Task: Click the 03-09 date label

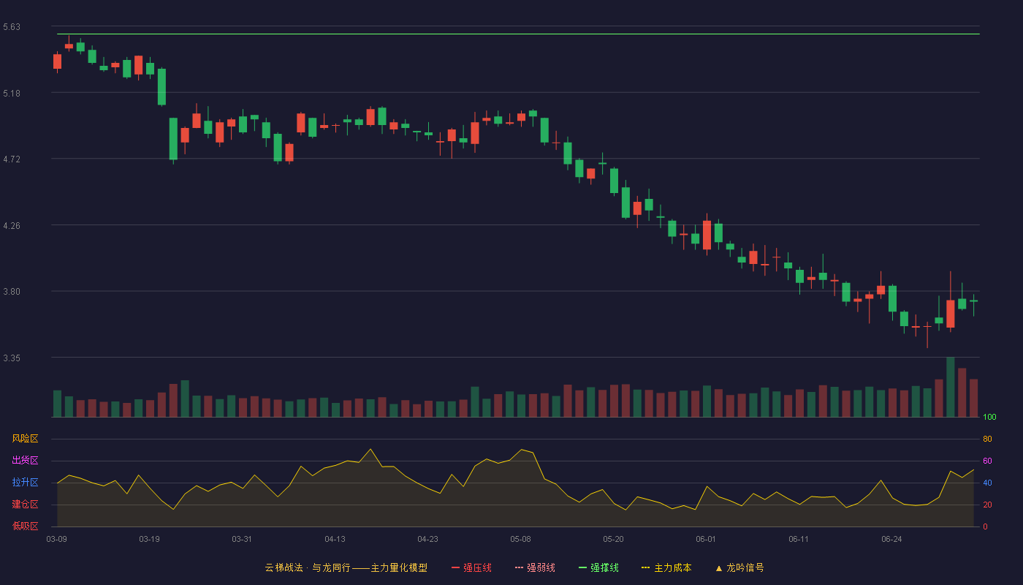Action: (56, 539)
